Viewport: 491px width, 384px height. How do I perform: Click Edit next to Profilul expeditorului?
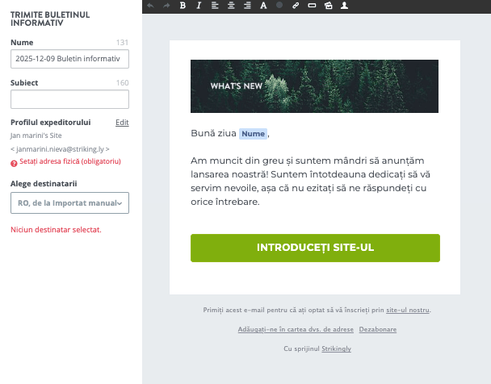pos(122,123)
